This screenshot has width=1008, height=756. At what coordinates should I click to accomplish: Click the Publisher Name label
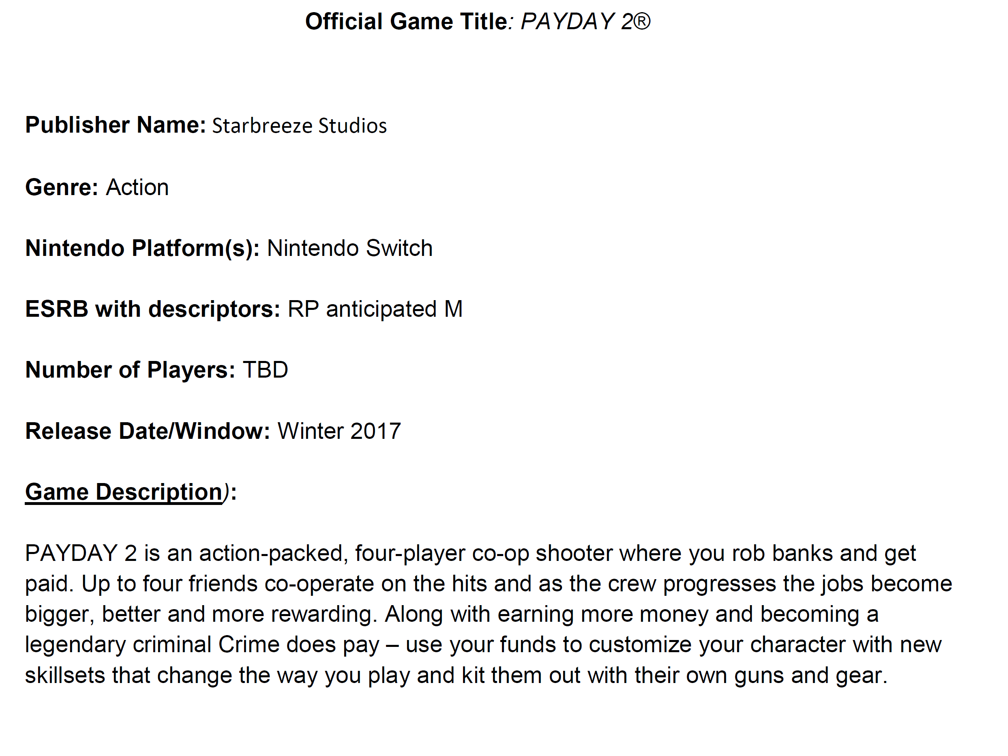pos(116,125)
